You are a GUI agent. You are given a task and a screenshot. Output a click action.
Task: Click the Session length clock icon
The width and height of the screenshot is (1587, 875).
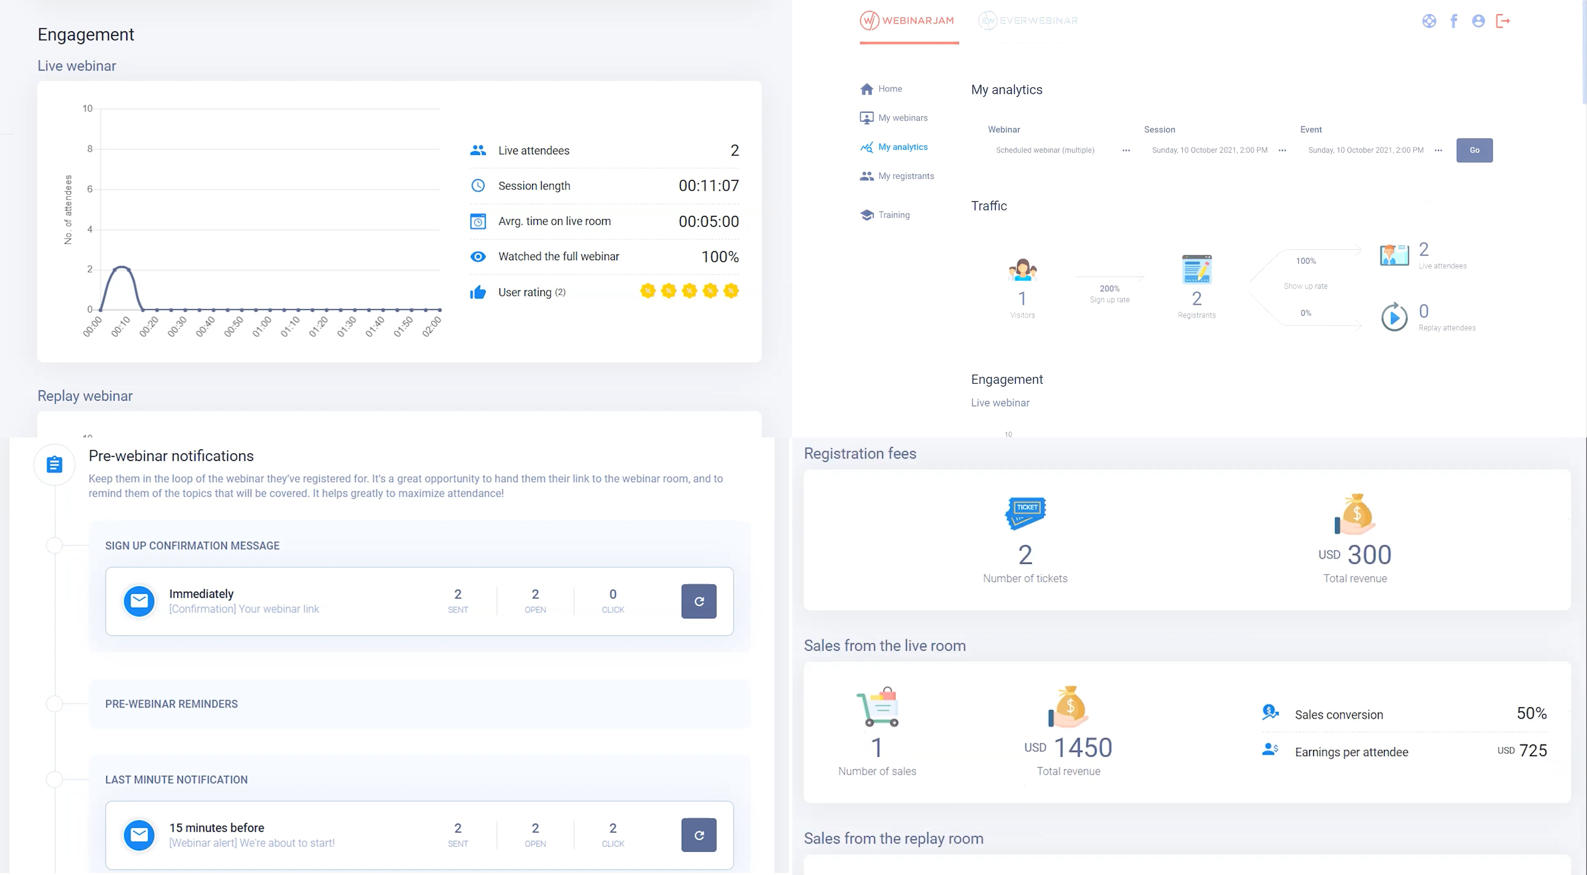click(478, 185)
